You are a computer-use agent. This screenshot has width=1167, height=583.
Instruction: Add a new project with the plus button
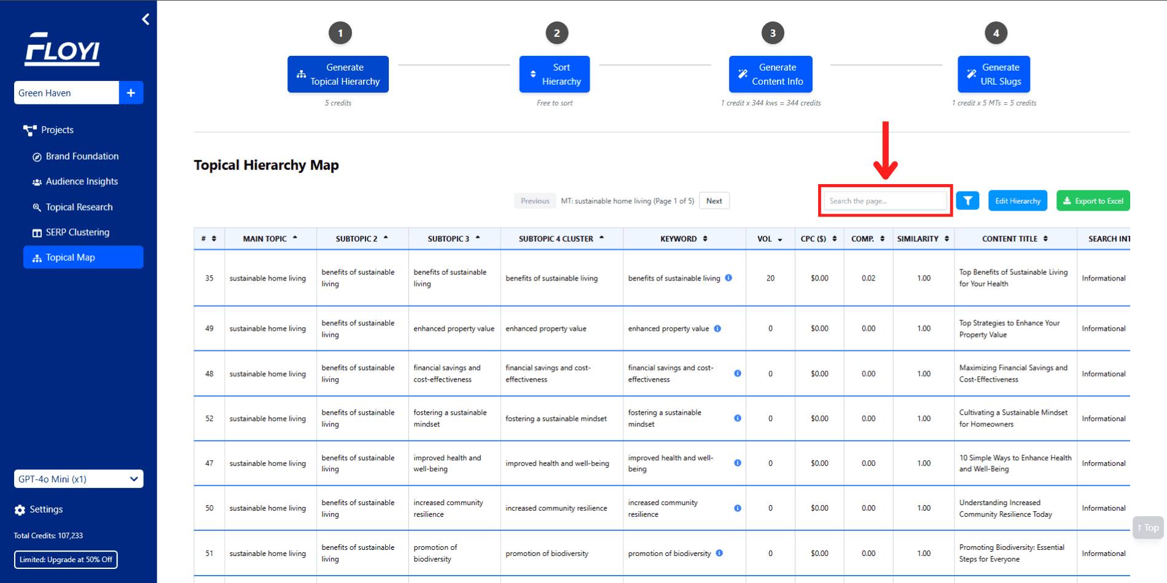[x=131, y=93]
